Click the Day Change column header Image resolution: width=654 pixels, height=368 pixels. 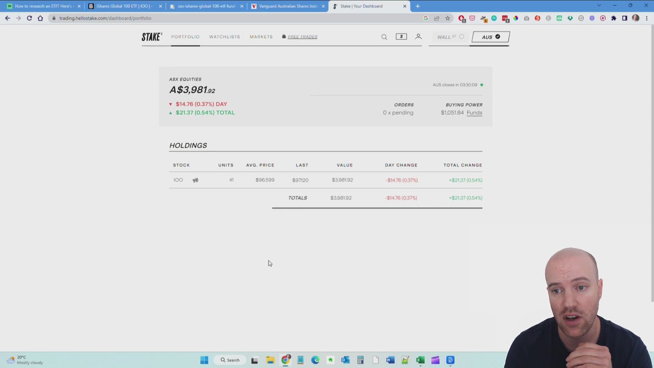coord(401,165)
